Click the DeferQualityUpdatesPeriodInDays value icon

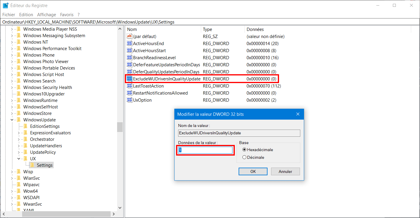click(x=129, y=72)
